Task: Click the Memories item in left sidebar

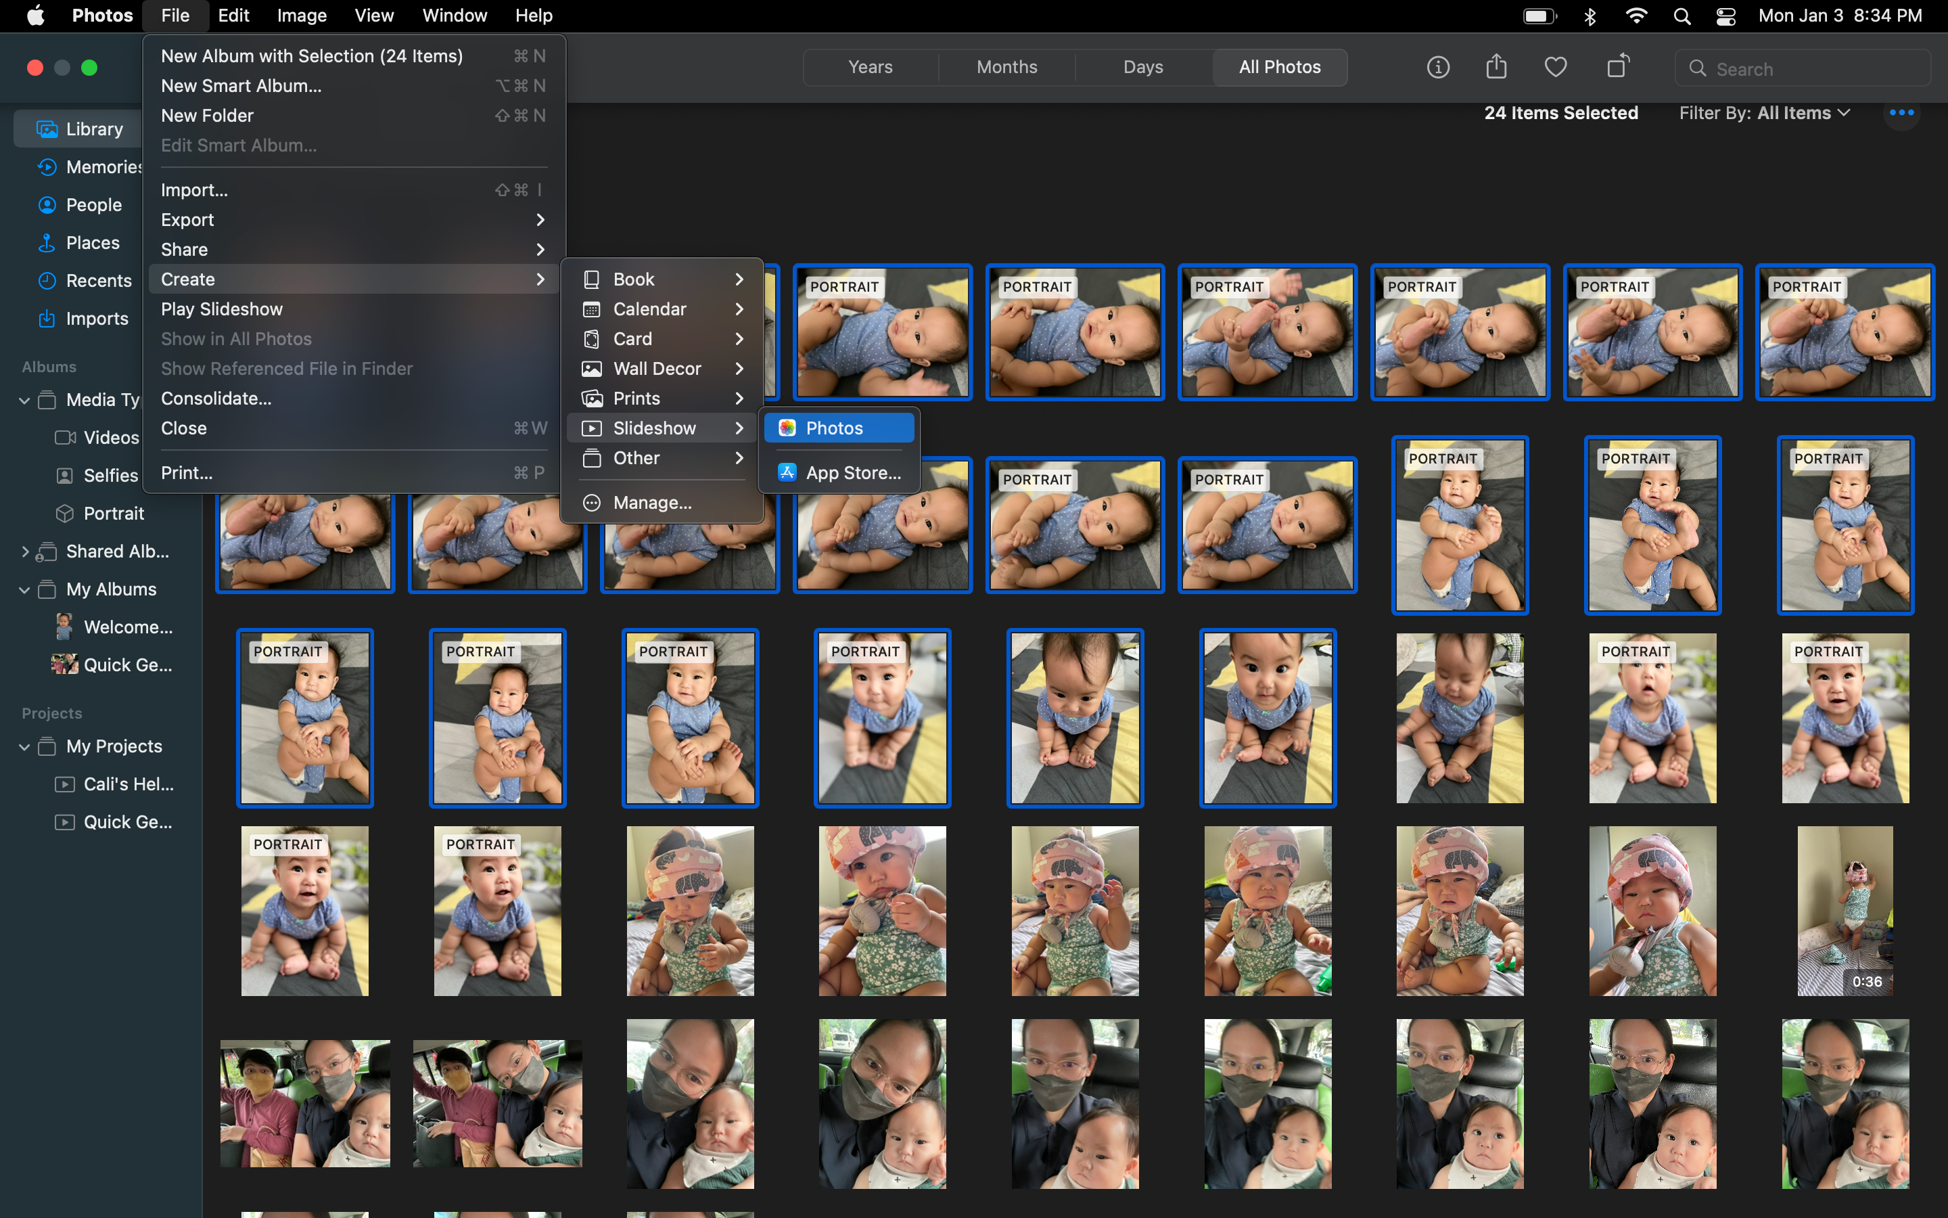Action: tap(106, 166)
